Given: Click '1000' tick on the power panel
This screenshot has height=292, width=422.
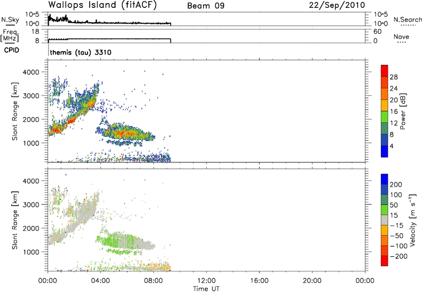Looking at the screenshot, I should tap(31, 143).
